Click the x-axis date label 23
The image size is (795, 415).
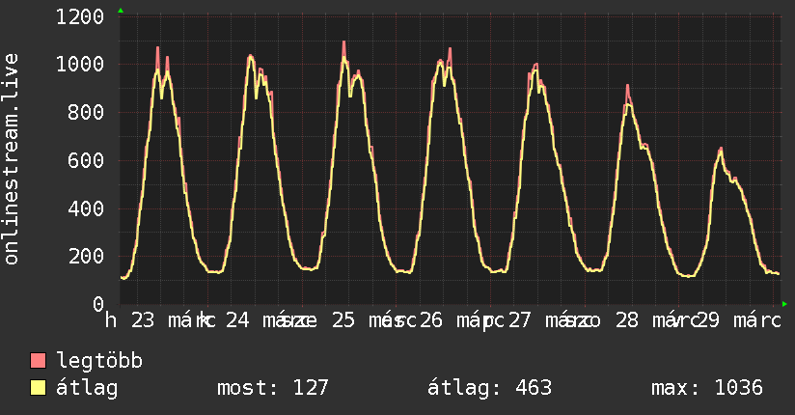pos(143,320)
